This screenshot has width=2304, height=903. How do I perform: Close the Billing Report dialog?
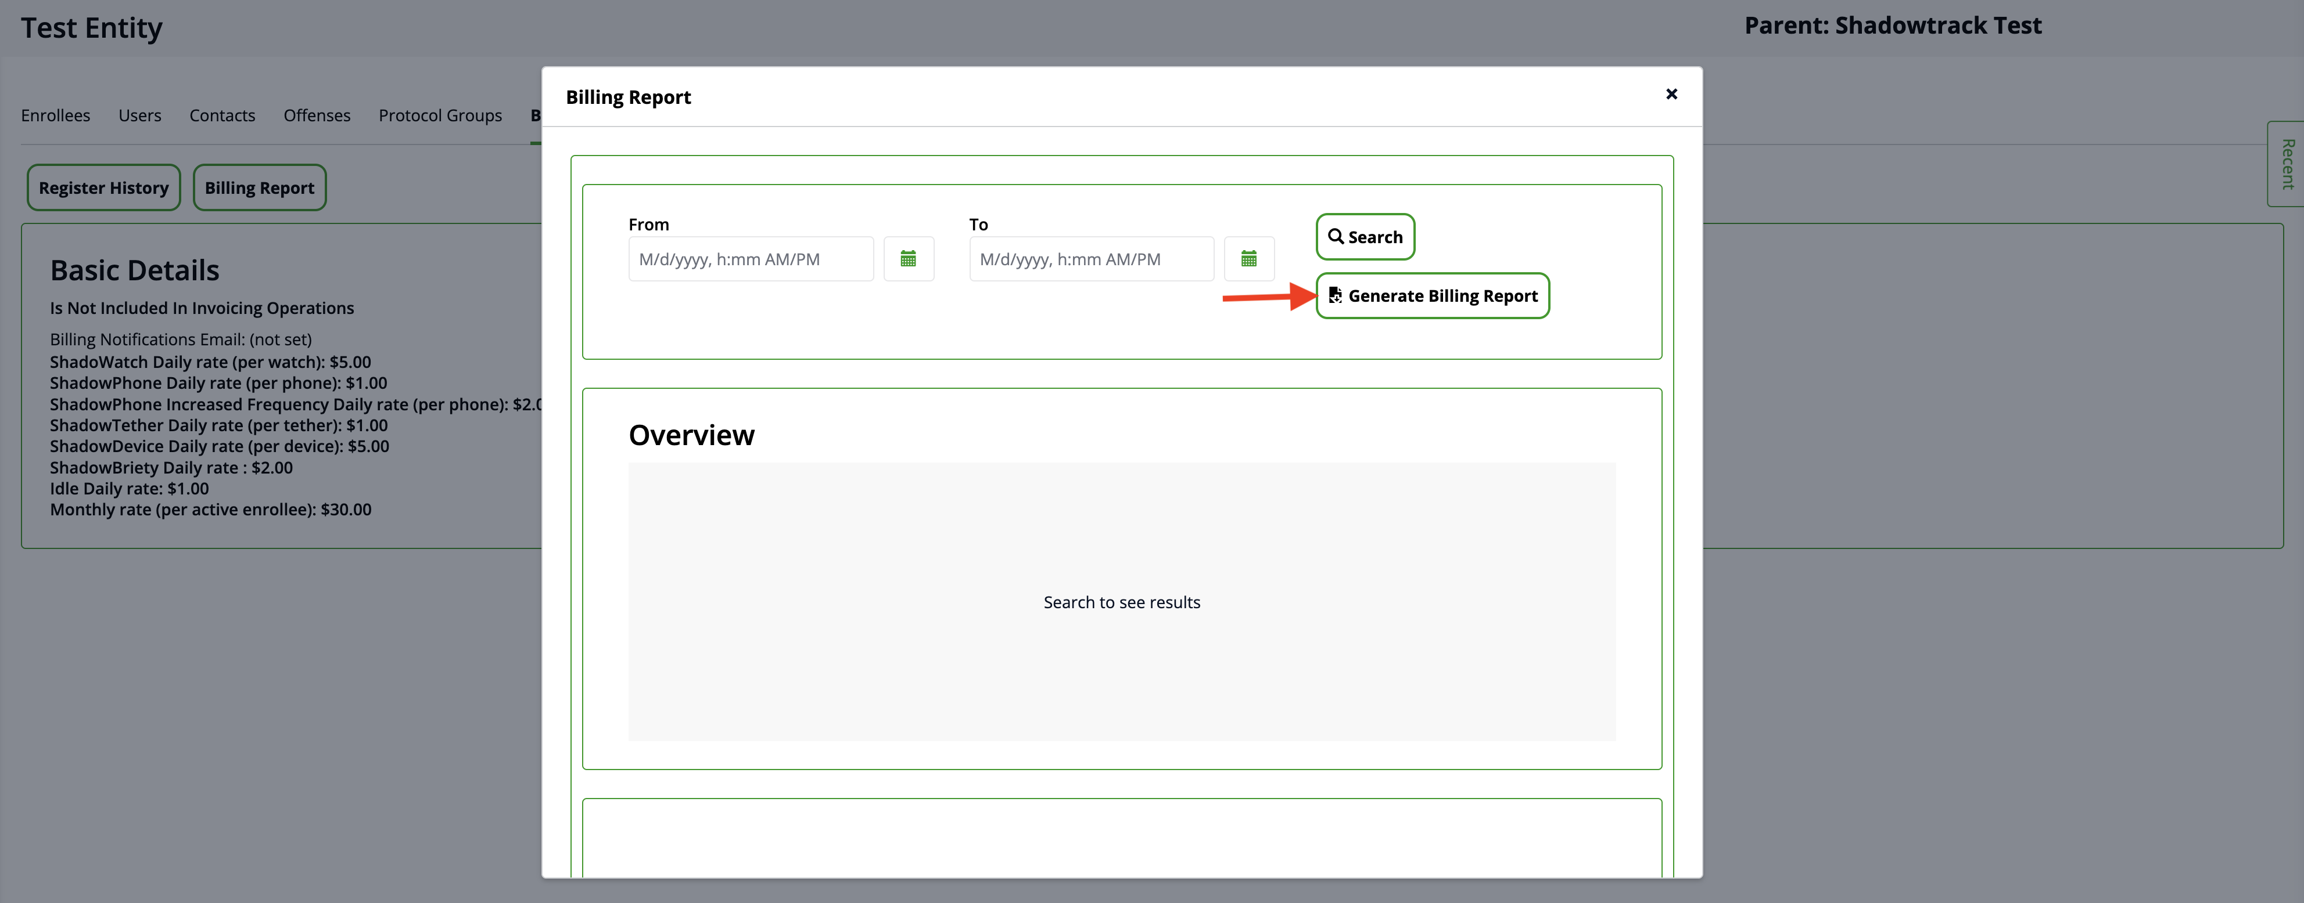[1672, 94]
